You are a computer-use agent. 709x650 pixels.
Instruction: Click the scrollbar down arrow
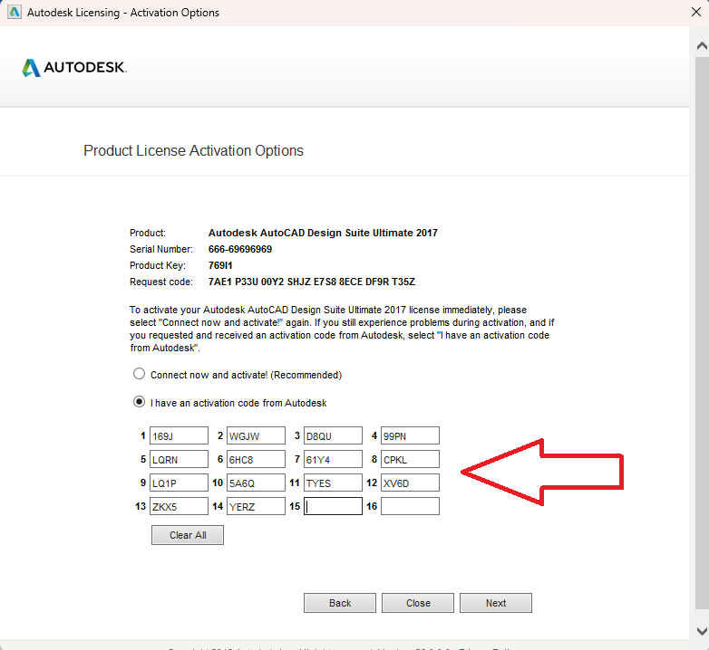[x=702, y=631]
